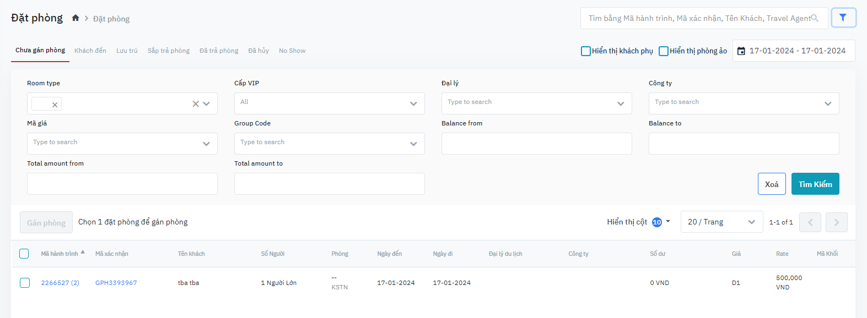Tick the select-all header checkbox
Viewport: 867px width, 318px height.
point(24,254)
